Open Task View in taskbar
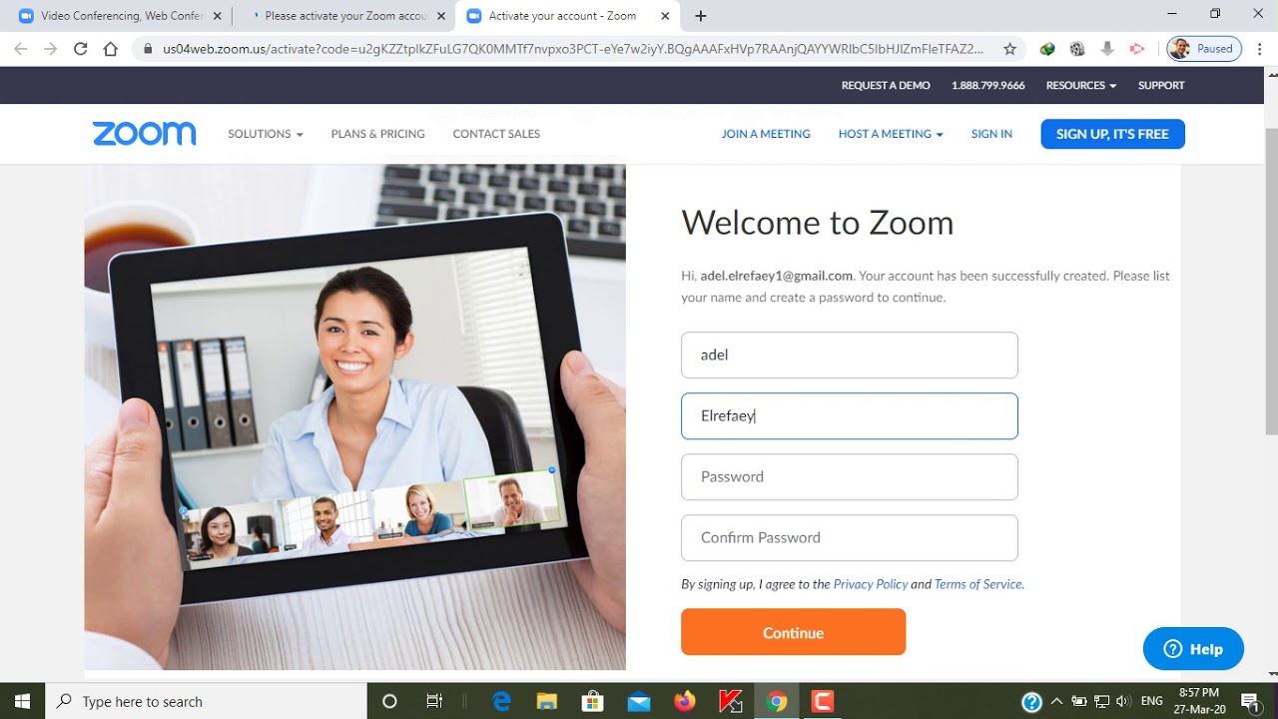Viewport: 1278px width, 719px height. tap(434, 701)
